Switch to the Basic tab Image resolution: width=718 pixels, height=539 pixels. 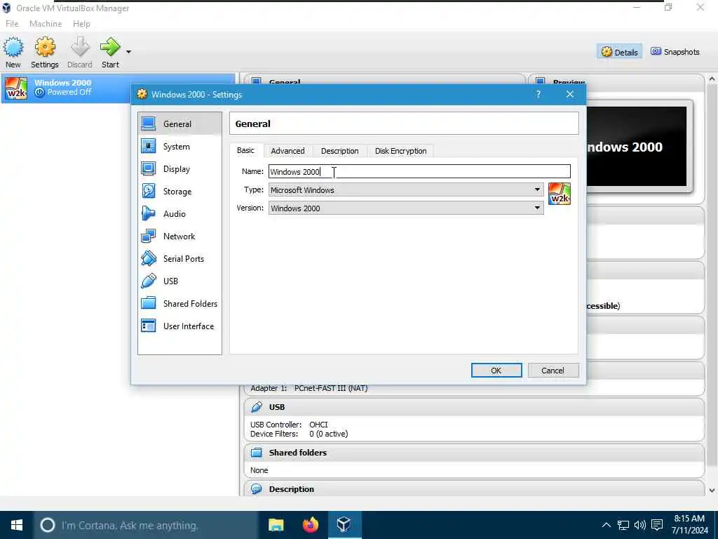tap(245, 150)
